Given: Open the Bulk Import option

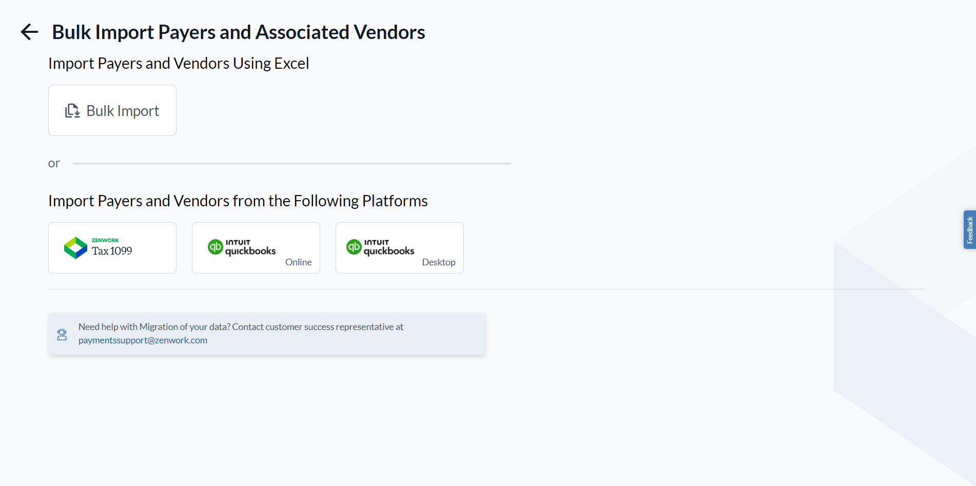Looking at the screenshot, I should coord(112,110).
